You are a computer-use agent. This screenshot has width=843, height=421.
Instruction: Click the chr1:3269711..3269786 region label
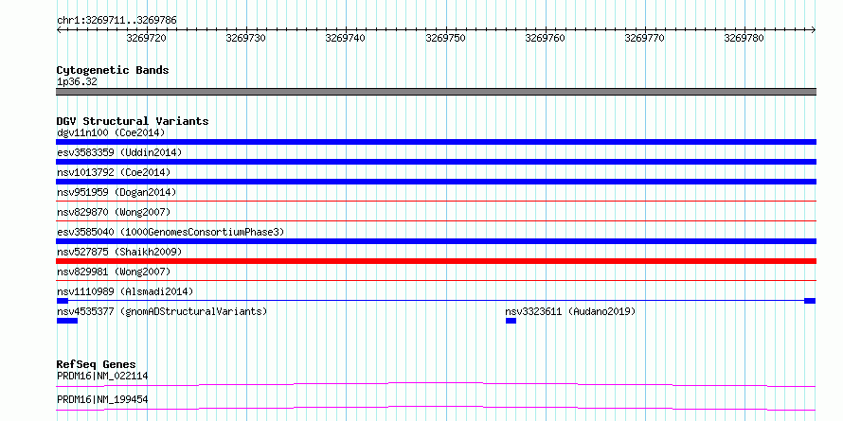pos(117,21)
